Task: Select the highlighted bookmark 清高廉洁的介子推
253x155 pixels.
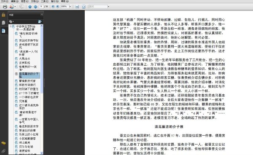Action: pyautogui.click(x=29, y=75)
